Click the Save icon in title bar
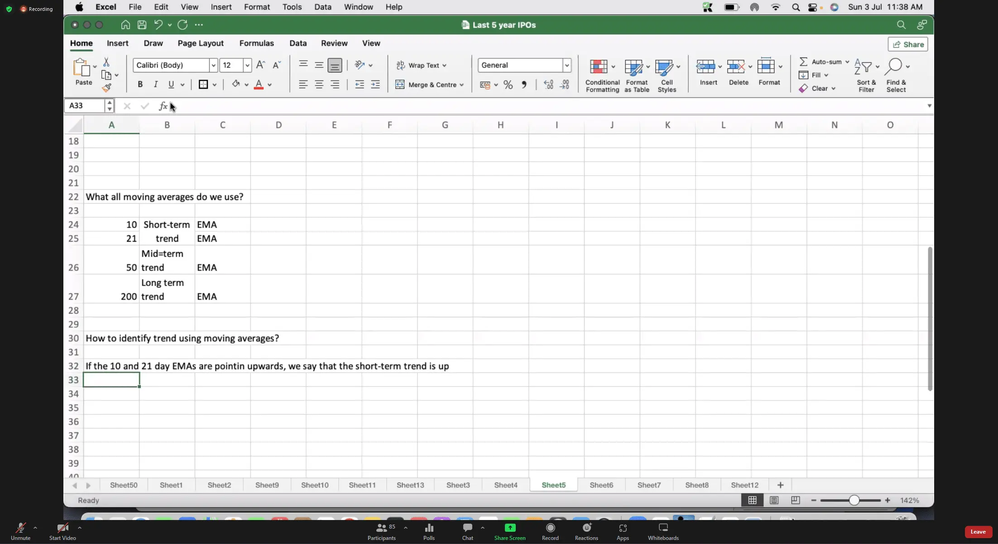This screenshot has height=544, width=998. pyautogui.click(x=142, y=25)
